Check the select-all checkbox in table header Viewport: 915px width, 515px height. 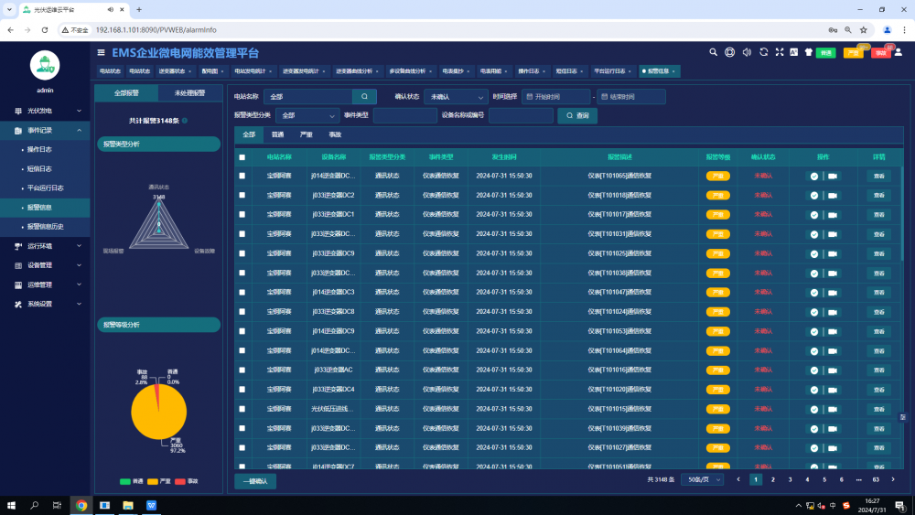[242, 157]
